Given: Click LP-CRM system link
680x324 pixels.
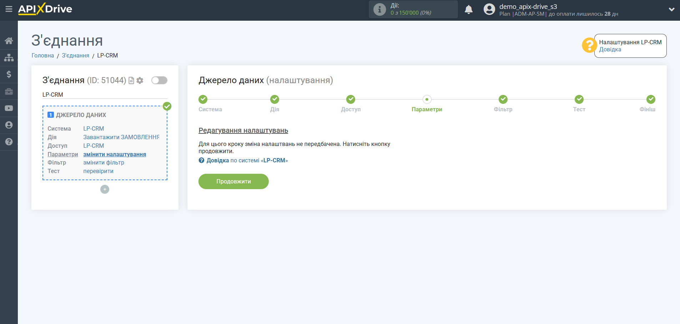Looking at the screenshot, I should tap(94, 128).
